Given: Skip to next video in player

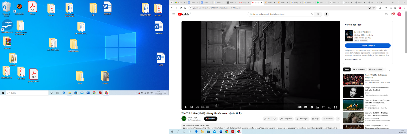Looking at the screenshot, I should click(192, 107).
